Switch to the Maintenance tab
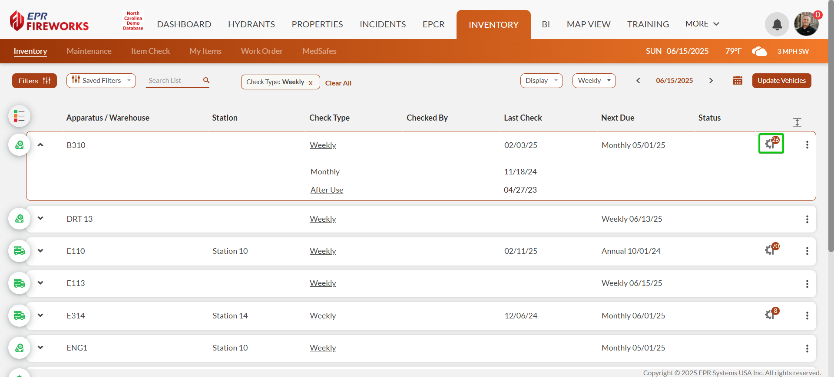 point(89,51)
